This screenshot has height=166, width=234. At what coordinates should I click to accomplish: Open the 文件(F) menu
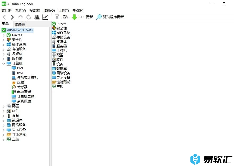[x=7, y=11]
